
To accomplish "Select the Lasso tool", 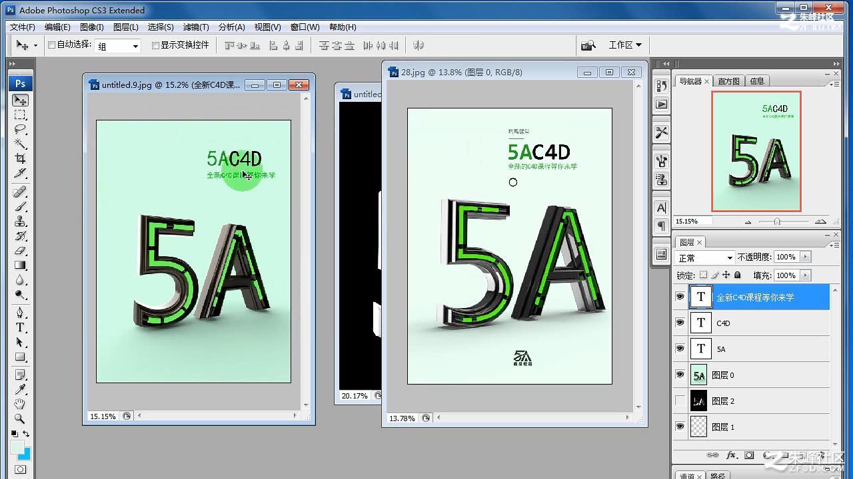I will point(21,130).
